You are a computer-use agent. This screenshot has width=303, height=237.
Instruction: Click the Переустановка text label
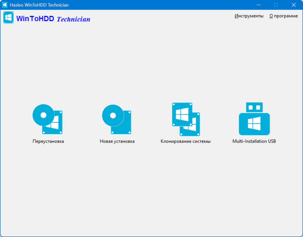point(48,141)
